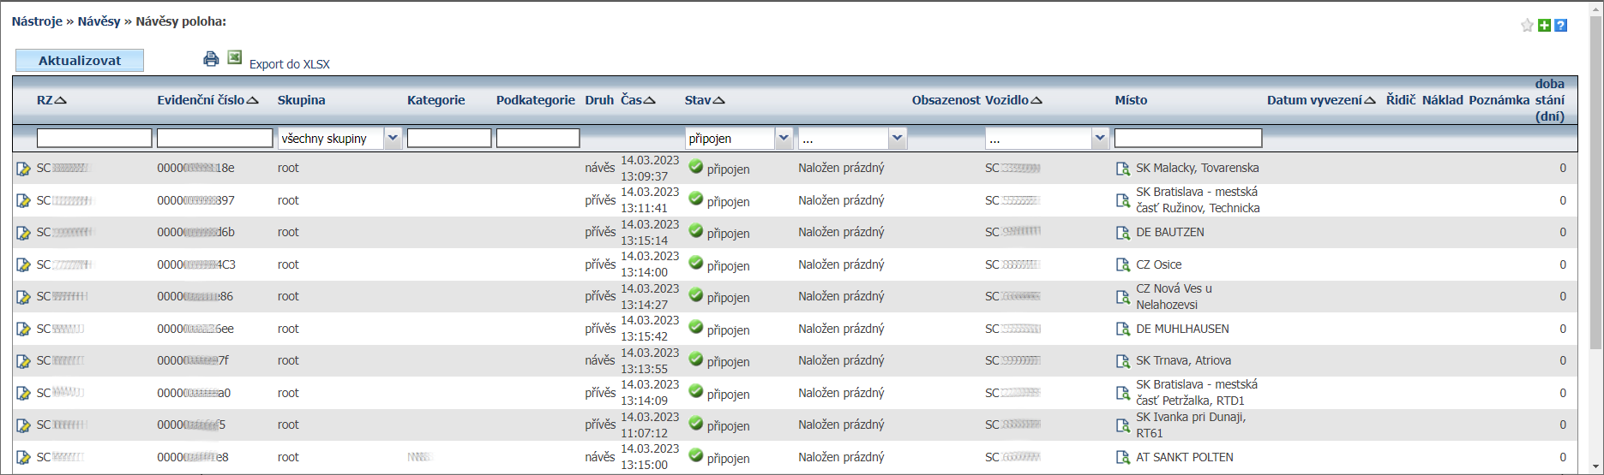Click edit icon for AT SANKT POLTEN row
Image resolution: width=1604 pixels, height=475 pixels.
pos(23,458)
